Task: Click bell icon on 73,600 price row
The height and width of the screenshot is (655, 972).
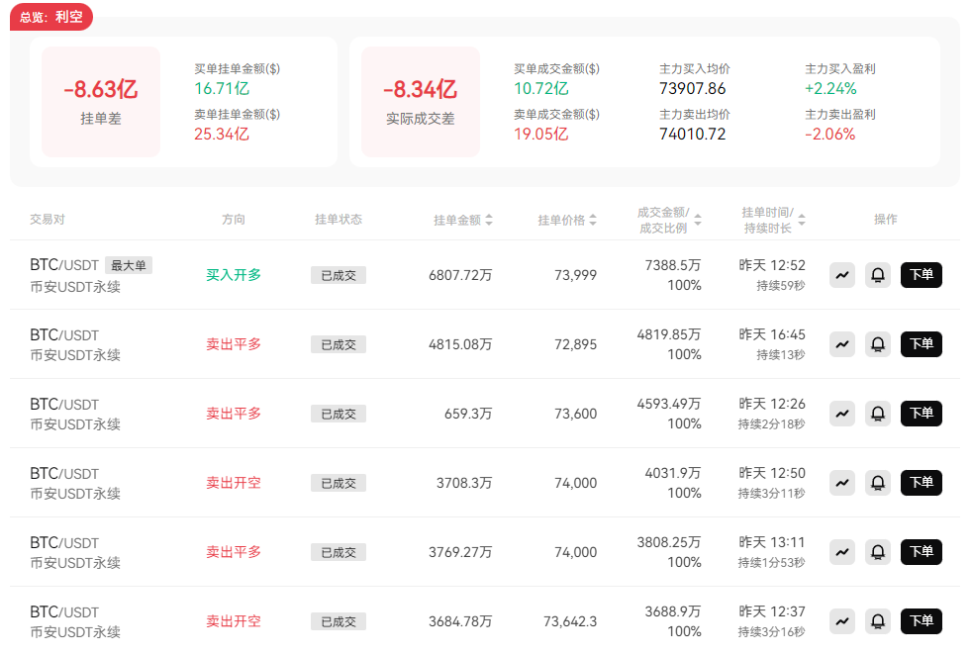Action: tap(878, 414)
